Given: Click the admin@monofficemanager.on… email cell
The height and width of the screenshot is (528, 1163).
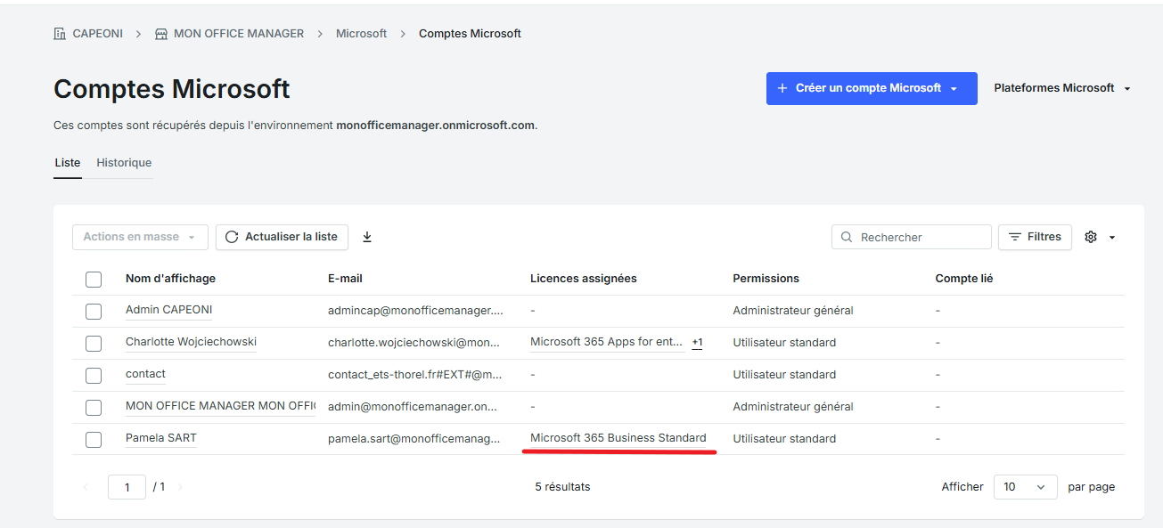Looking at the screenshot, I should (413, 407).
